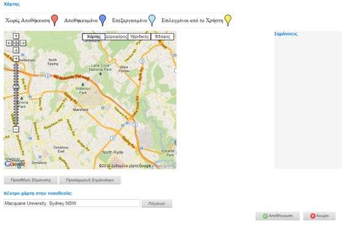346x226 pixels.
Task: Zoom in with the plus button
Action: click(16, 59)
